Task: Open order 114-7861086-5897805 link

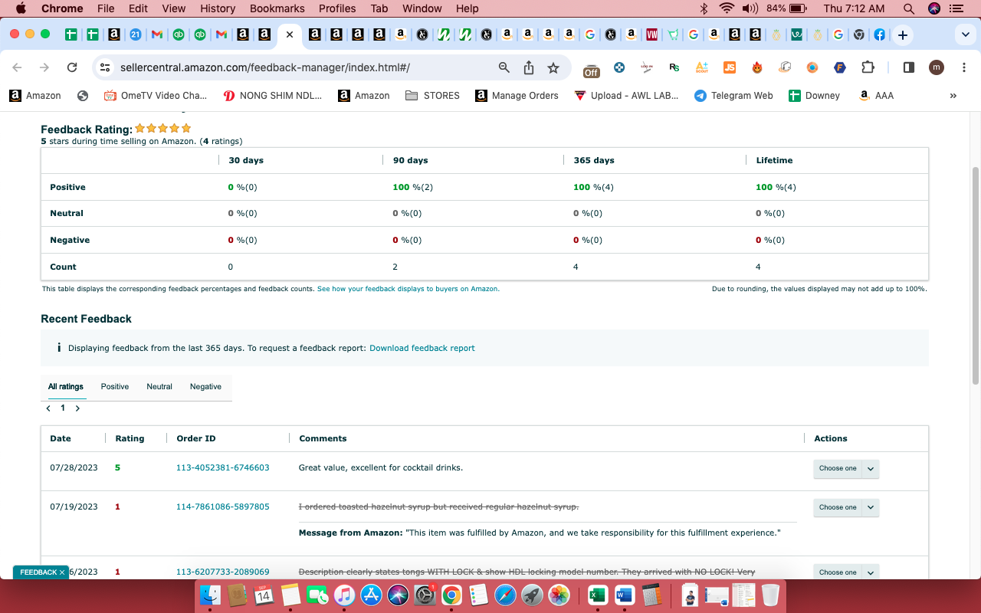Action: 223,506
